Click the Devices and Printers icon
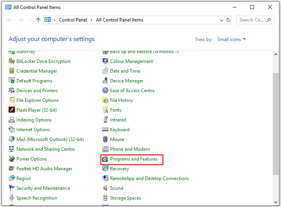 click(12, 90)
